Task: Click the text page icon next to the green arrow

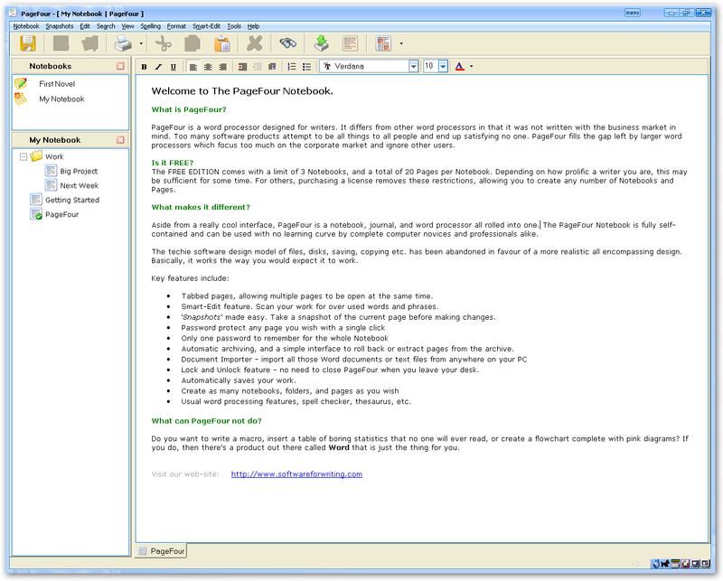Action: tap(351, 43)
